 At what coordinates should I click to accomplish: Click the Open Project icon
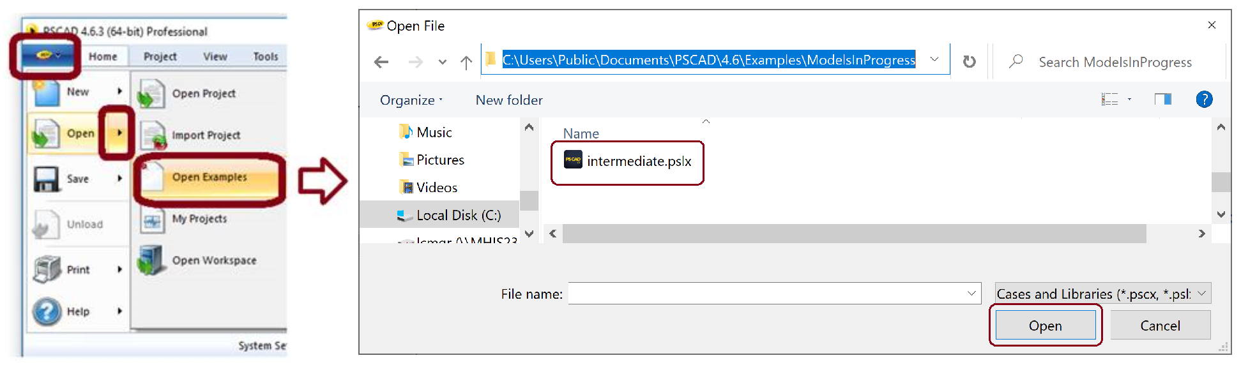(x=151, y=94)
